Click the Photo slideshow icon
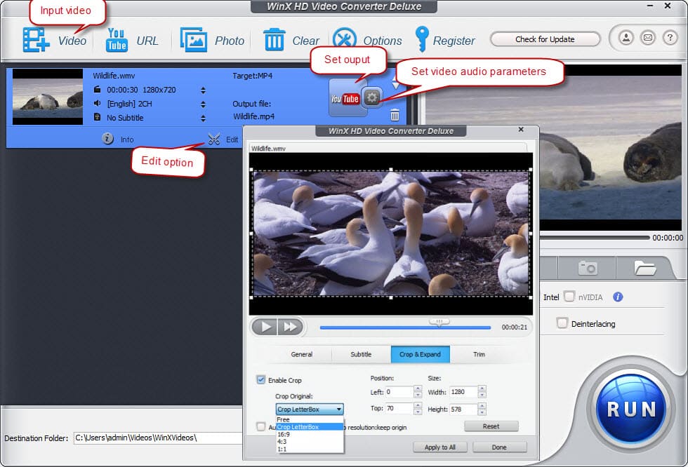The width and height of the screenshot is (688, 467). pyautogui.click(x=194, y=40)
